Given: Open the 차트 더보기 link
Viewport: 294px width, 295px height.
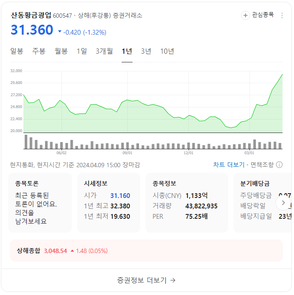Looking at the screenshot, I should tap(229, 165).
